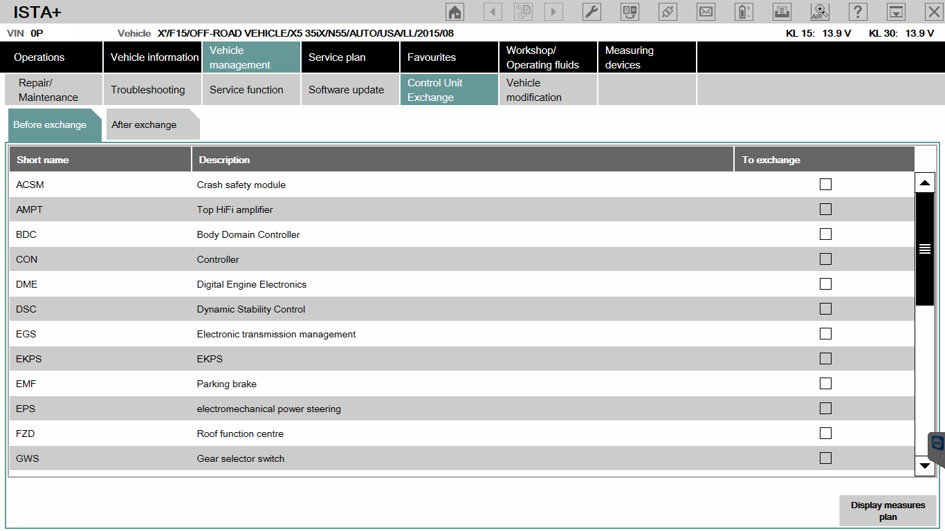Screen dimensions: 945x531
Task: Open the envelope feedback icon
Action: pos(706,12)
